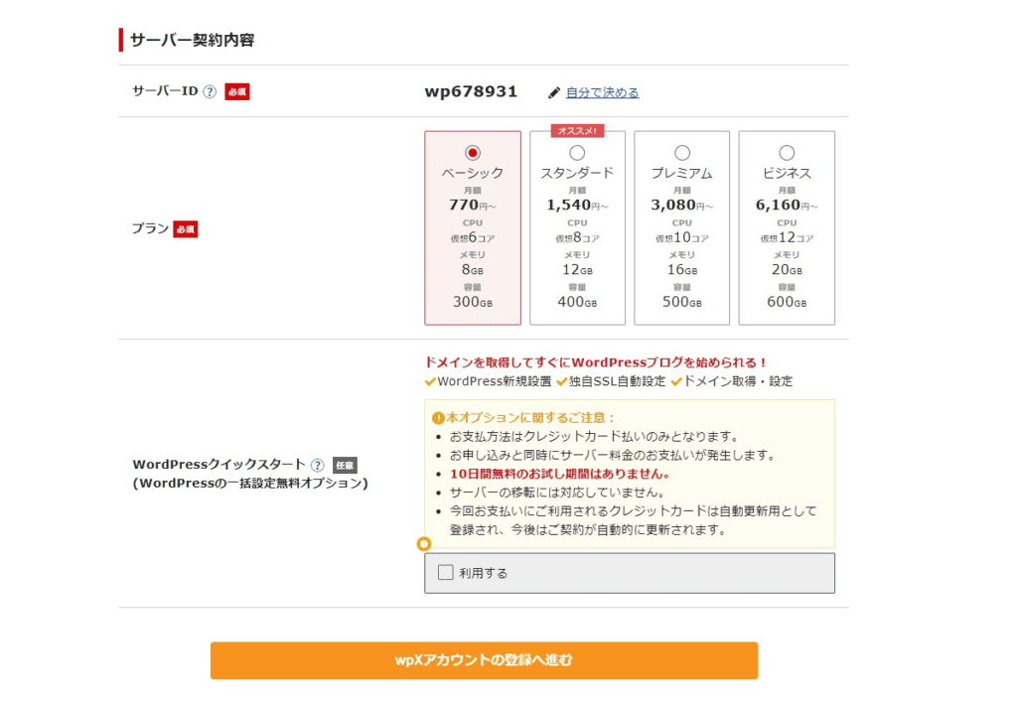Click the 仮想8コア CPU spec in スタンダード
The width and height of the screenshot is (1017, 709).
click(577, 238)
